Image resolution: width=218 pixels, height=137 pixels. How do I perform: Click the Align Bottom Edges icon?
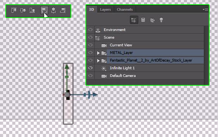32,10
